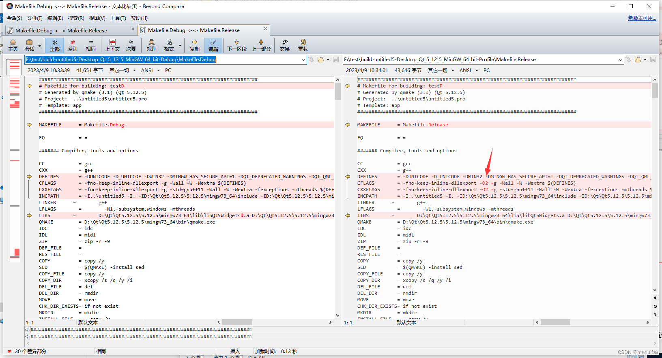Viewport: 662px width, 358px height.
Task: Close the first comparison tab
Action: [x=133, y=29]
